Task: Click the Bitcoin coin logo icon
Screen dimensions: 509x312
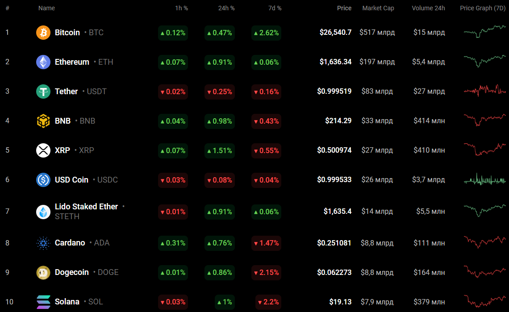Action: (x=43, y=33)
